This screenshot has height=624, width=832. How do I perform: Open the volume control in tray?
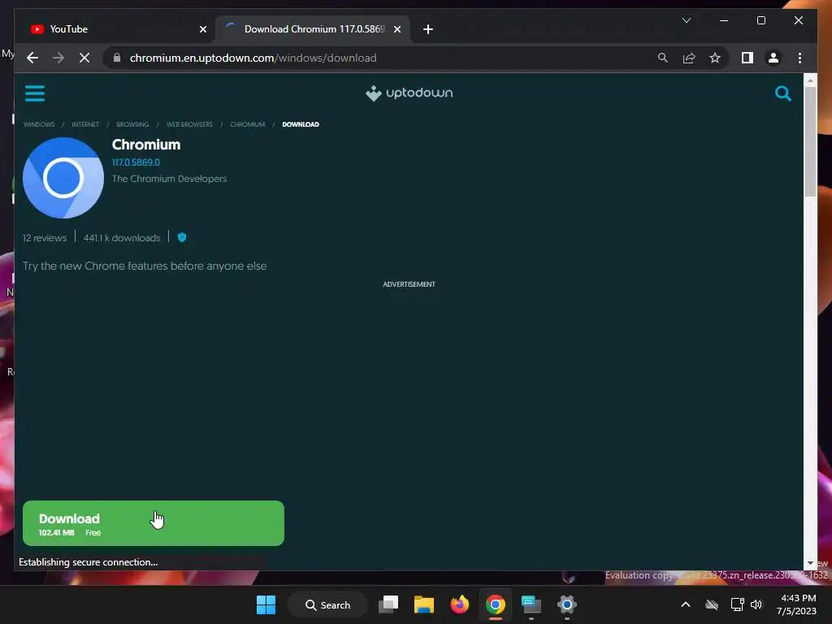[756, 604]
